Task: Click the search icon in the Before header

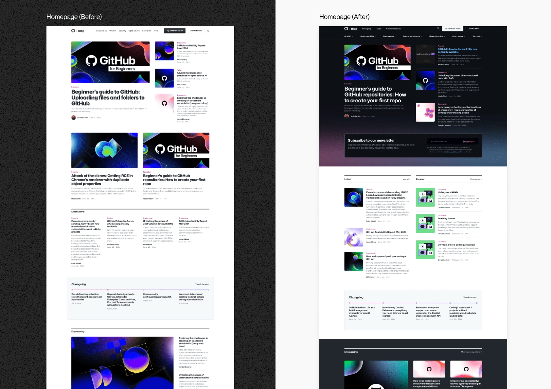Action: 208,31
